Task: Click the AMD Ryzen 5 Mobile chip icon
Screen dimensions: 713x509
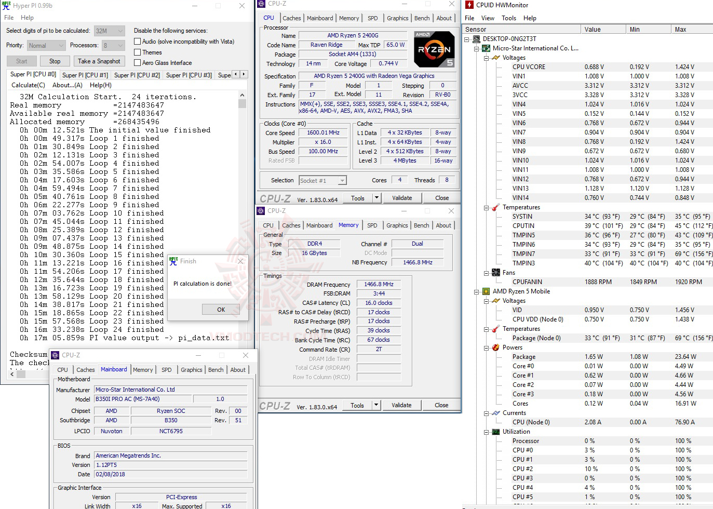Action: [x=486, y=291]
